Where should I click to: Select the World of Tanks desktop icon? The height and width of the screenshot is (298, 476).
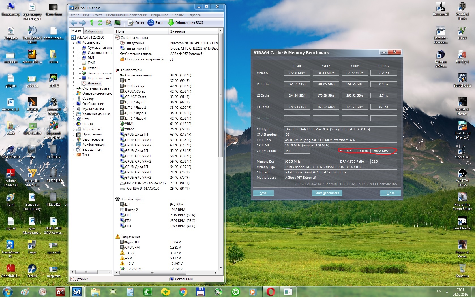(x=462, y=11)
